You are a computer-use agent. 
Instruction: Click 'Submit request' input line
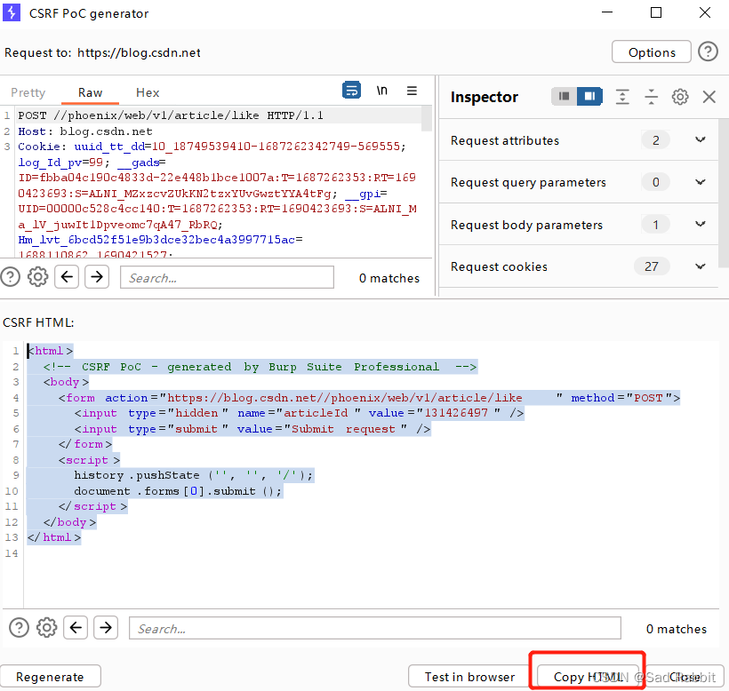click(x=252, y=429)
